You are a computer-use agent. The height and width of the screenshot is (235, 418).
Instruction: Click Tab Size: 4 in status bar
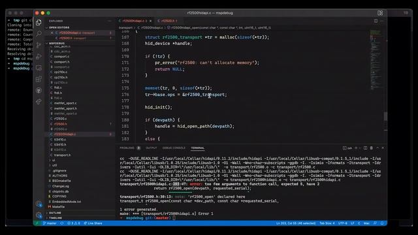click(x=327, y=223)
